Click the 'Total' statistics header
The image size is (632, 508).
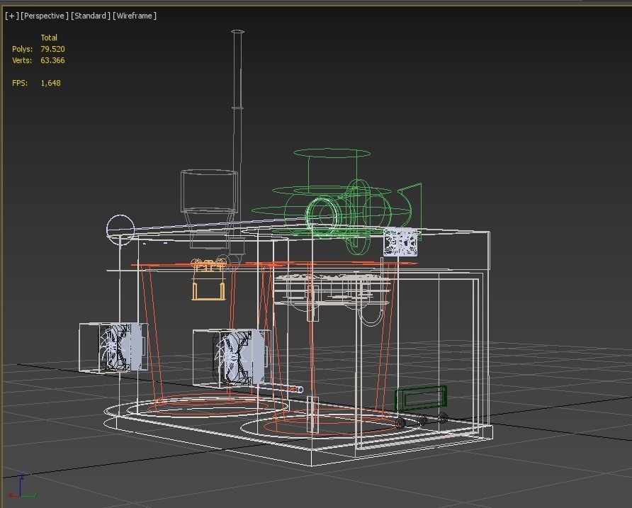pyautogui.click(x=49, y=38)
